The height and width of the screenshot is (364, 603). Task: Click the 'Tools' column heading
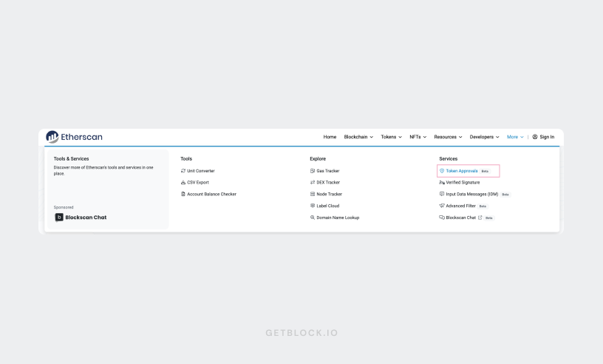coord(186,159)
